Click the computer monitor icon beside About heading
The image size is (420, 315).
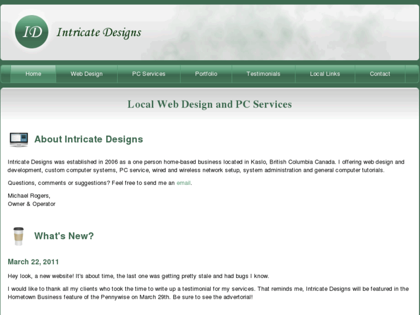pos(18,140)
